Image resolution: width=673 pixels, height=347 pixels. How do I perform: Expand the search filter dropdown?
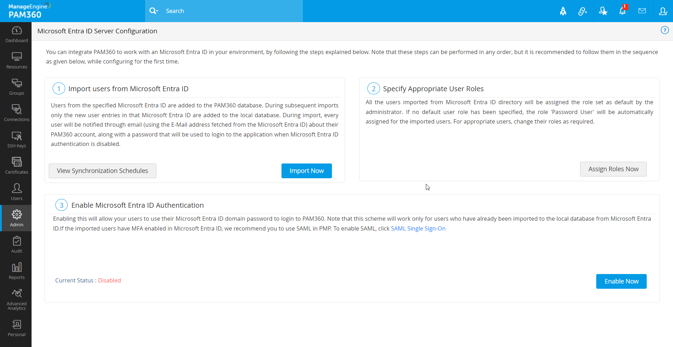(x=154, y=11)
